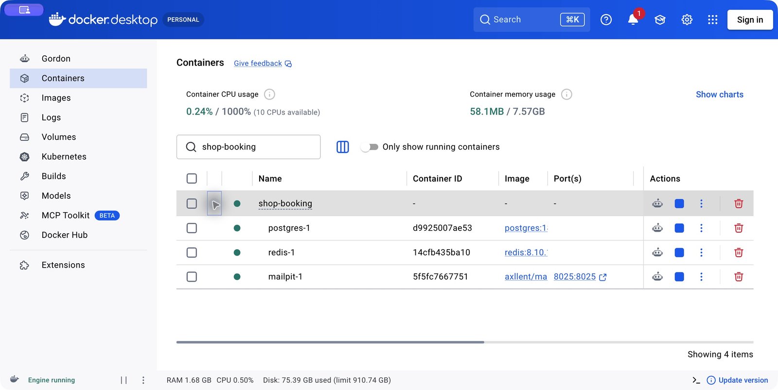
Task: Open the Give feedback link
Action: click(263, 64)
